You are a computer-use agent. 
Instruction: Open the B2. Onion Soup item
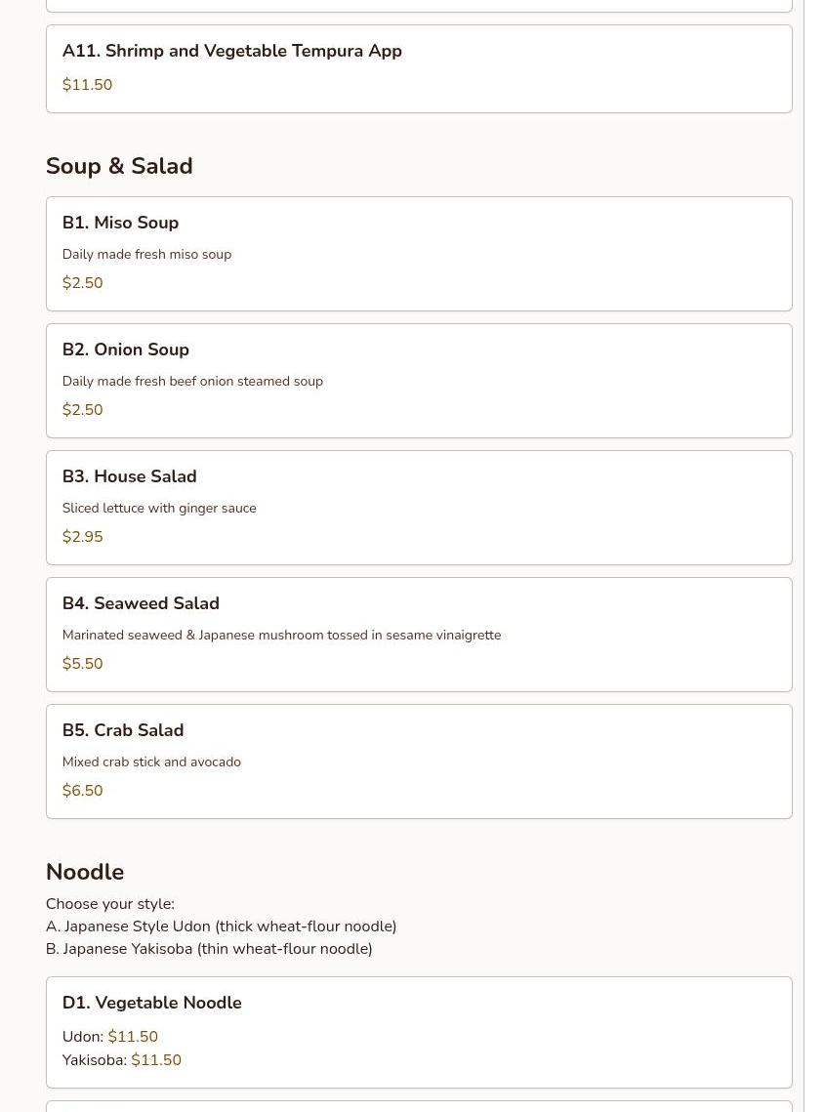[x=126, y=350]
